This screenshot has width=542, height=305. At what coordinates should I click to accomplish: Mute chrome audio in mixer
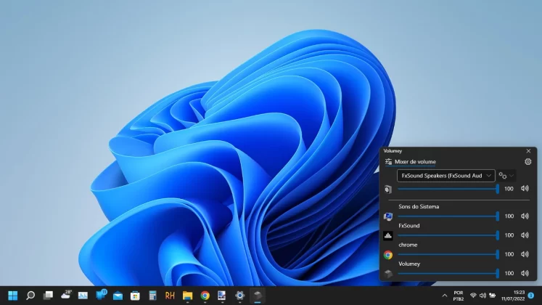525,254
